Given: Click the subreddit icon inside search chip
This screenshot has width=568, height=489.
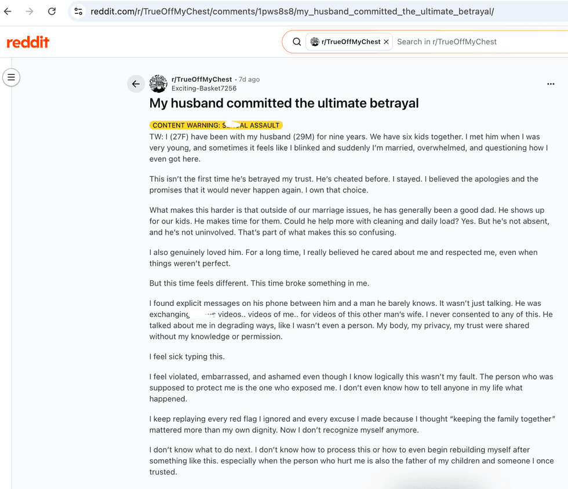Looking at the screenshot, I should click(x=315, y=42).
